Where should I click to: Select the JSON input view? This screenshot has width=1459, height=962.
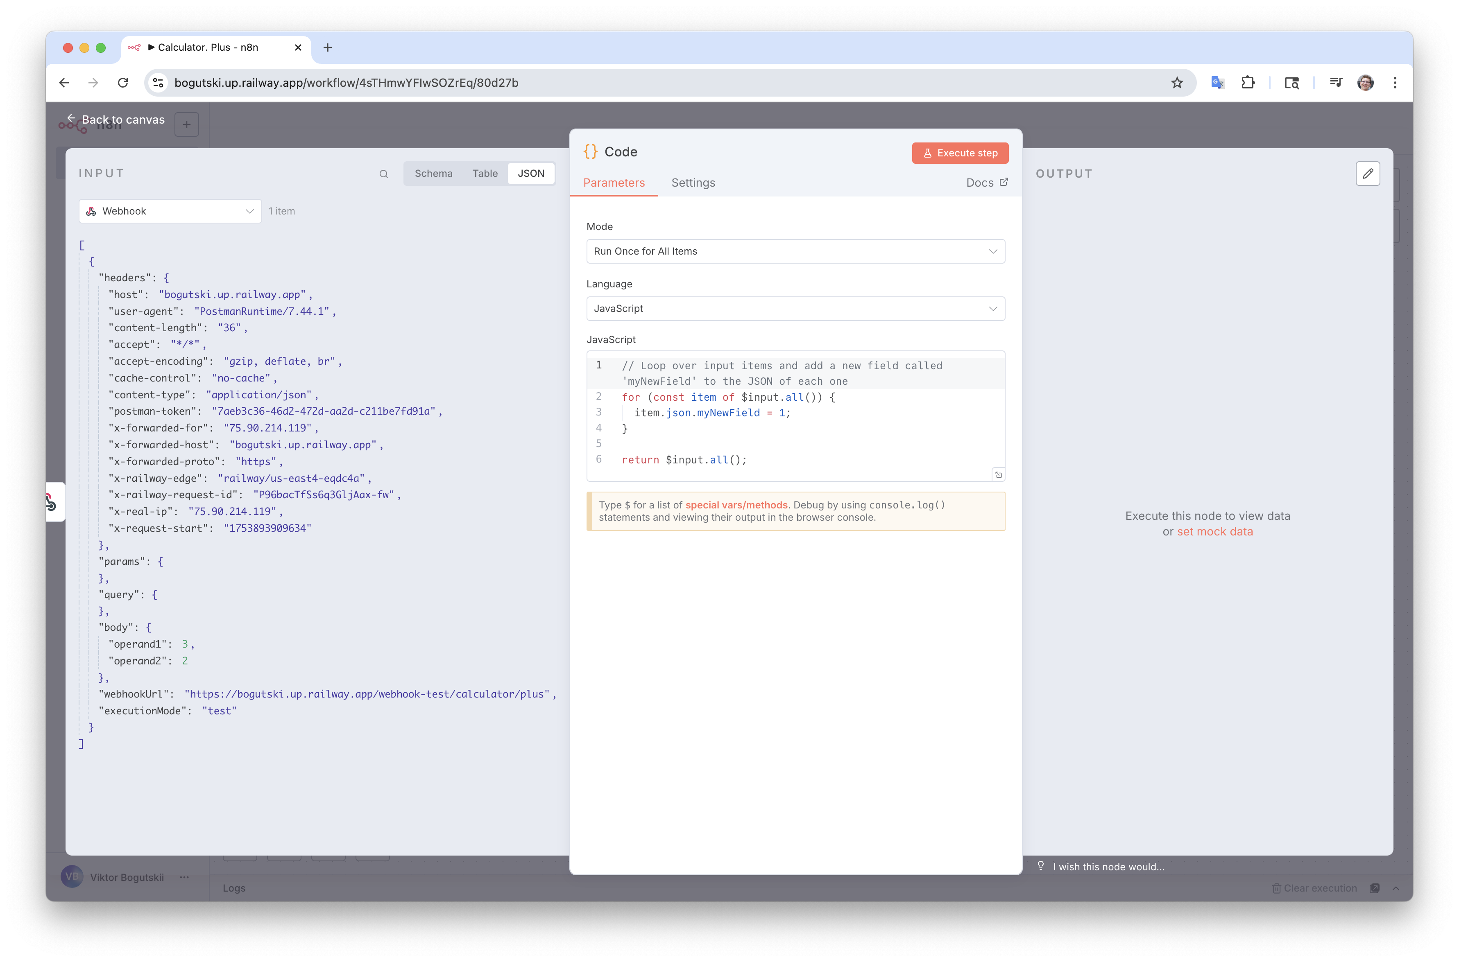[x=530, y=174]
